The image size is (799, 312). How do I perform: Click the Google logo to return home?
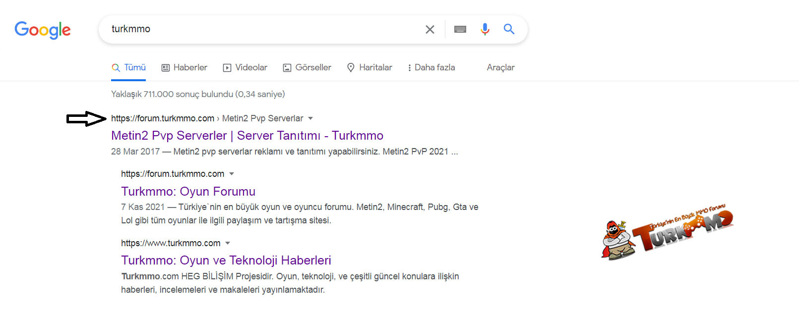tap(42, 30)
